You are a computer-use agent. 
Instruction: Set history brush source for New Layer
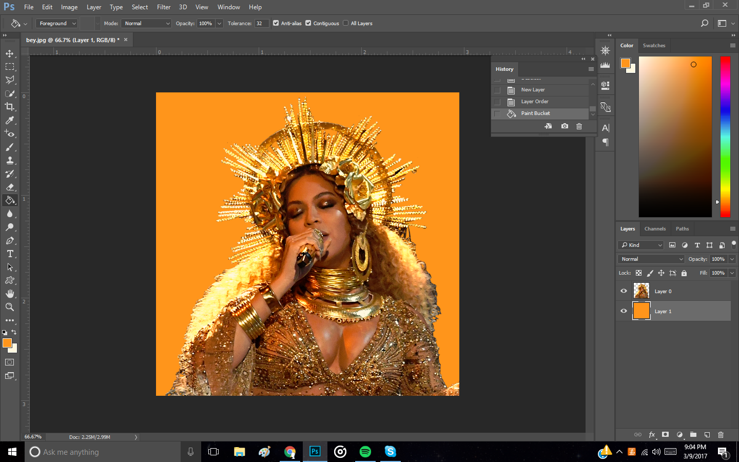497,90
